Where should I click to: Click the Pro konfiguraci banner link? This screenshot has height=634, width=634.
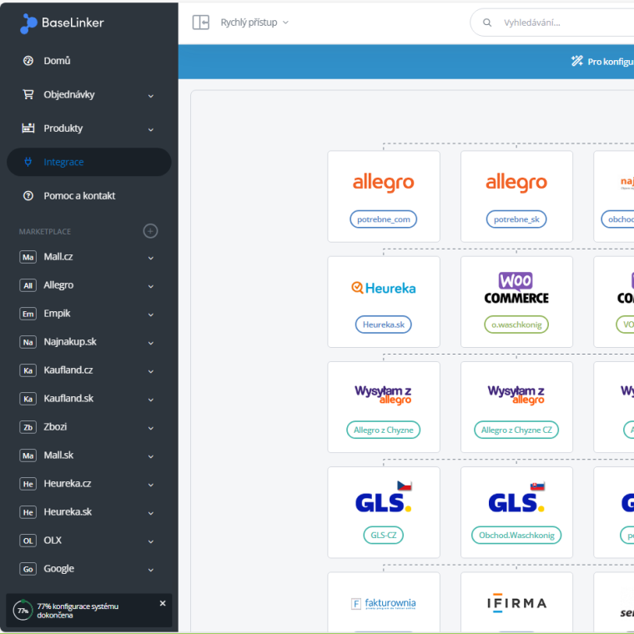(x=610, y=62)
